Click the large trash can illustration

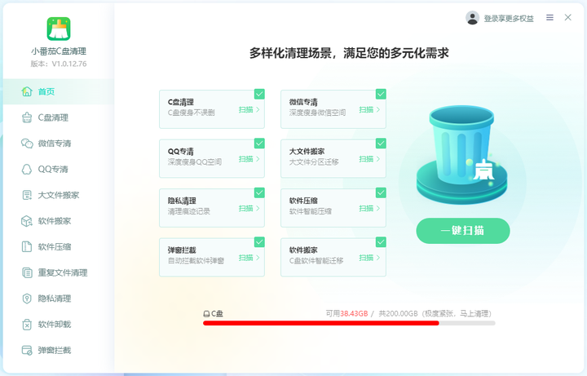462,155
